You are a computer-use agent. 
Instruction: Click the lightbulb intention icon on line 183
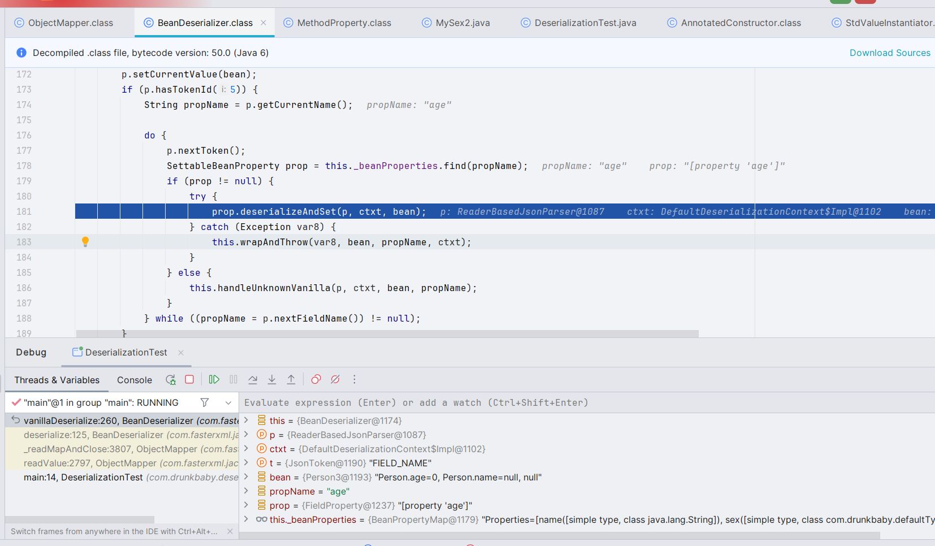[x=85, y=242]
